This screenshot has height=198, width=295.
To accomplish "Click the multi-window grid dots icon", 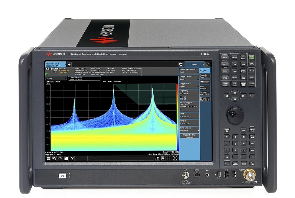I will pyautogui.click(x=158, y=158).
